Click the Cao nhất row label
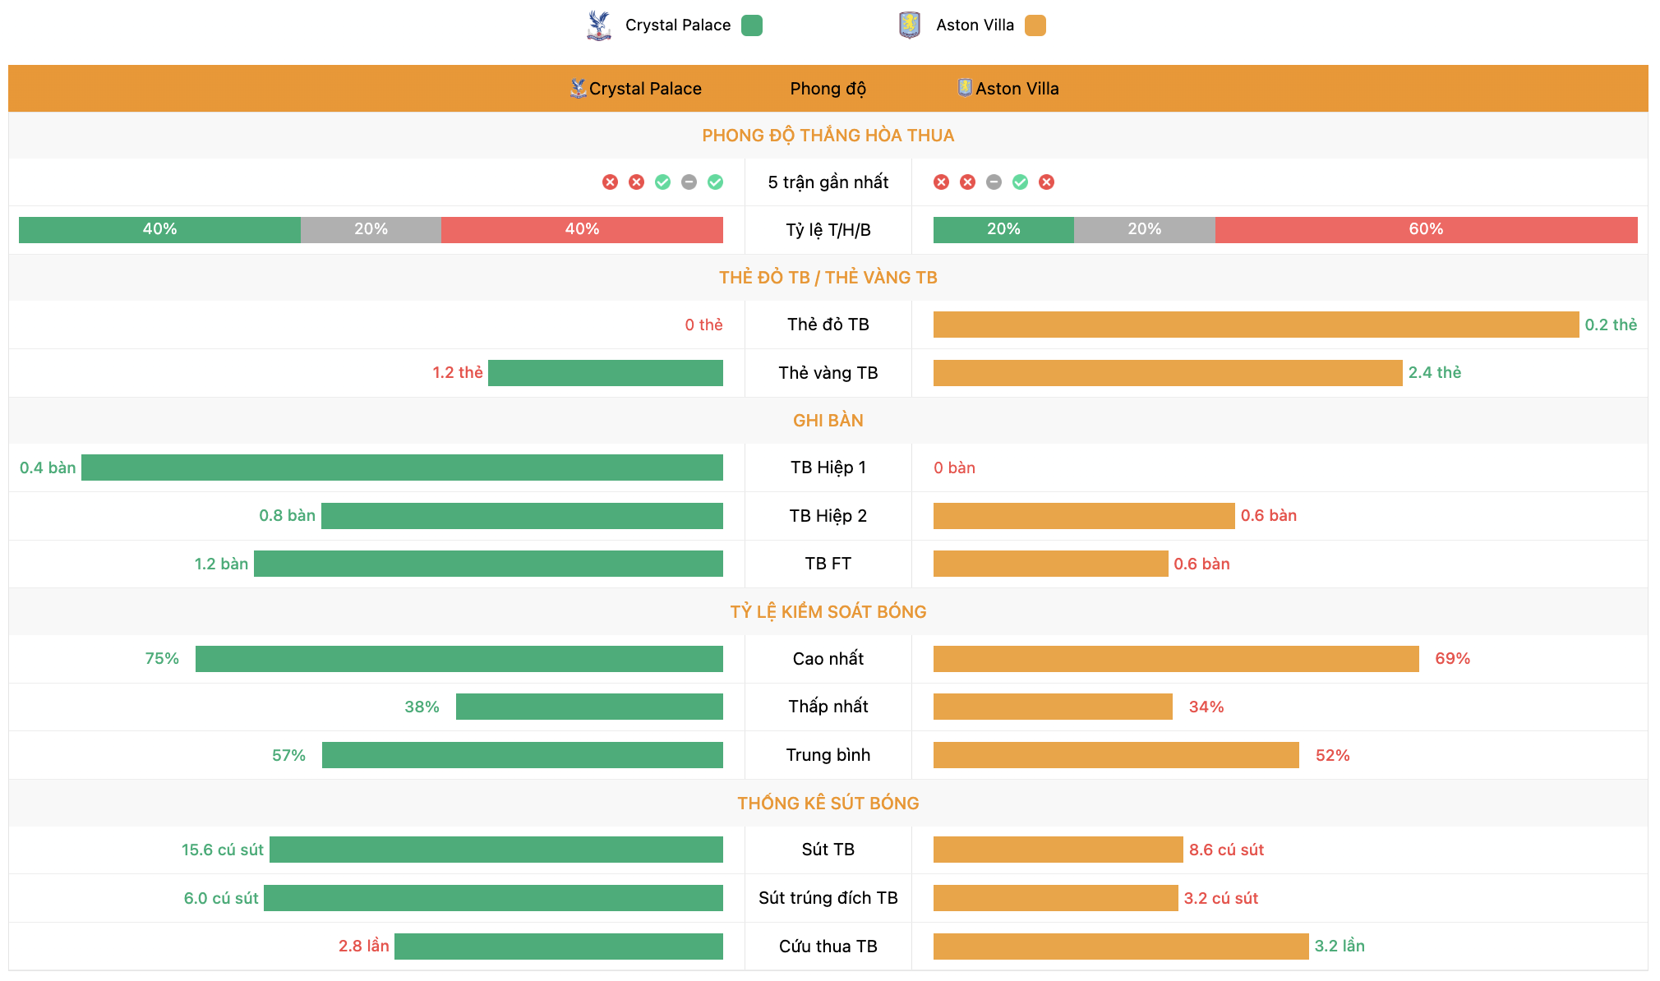 coord(828,659)
